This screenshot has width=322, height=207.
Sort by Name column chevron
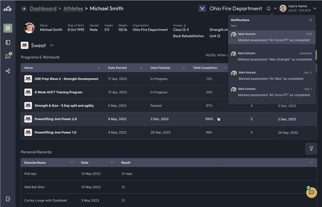tap(98, 67)
